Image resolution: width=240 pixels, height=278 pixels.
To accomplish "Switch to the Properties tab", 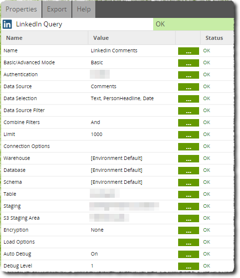I will click(21, 9).
